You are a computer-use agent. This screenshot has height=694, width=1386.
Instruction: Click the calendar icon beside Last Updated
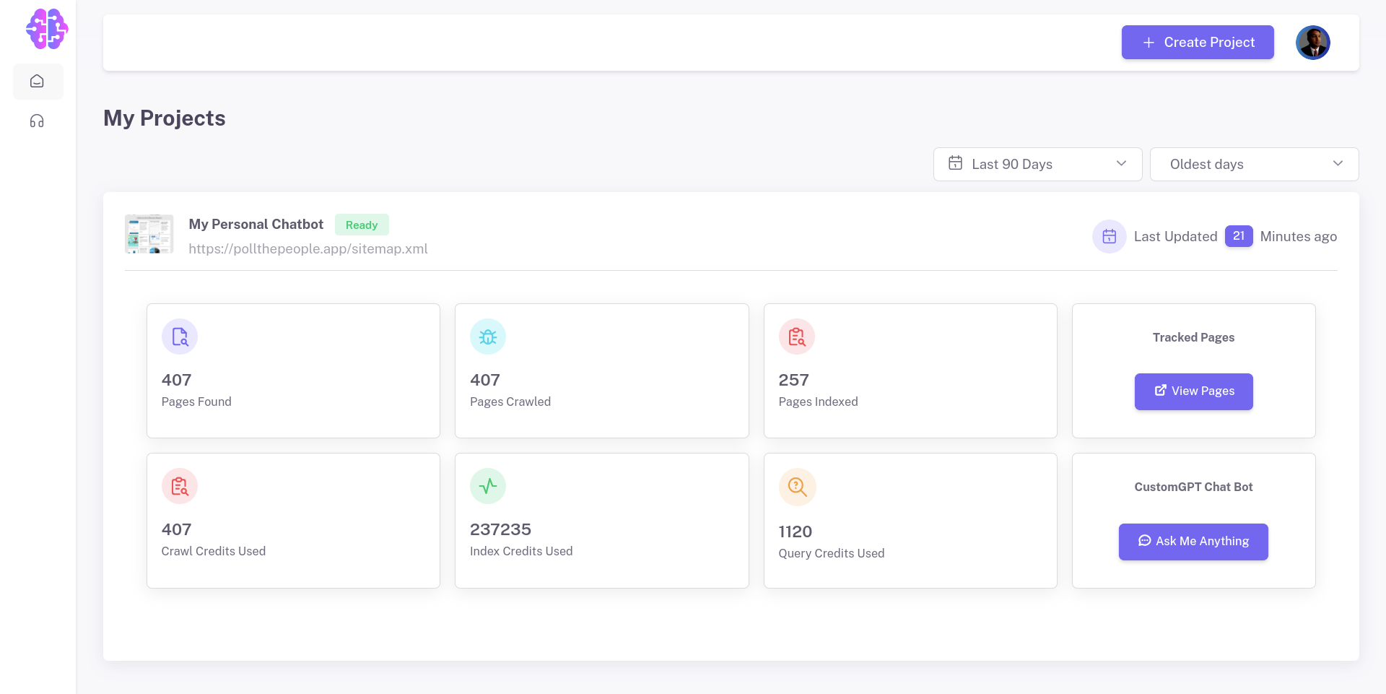1110,236
